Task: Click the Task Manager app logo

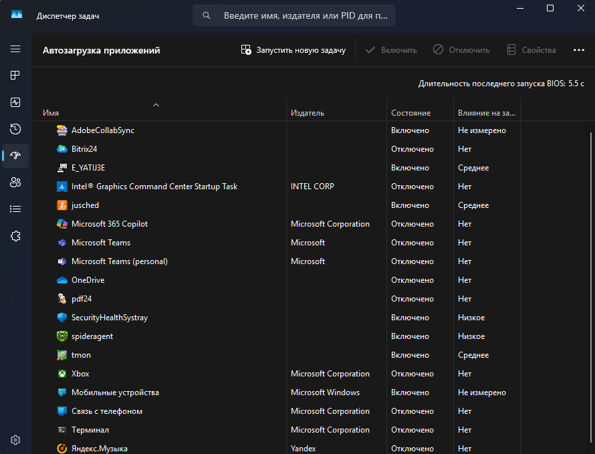Action: (x=17, y=15)
